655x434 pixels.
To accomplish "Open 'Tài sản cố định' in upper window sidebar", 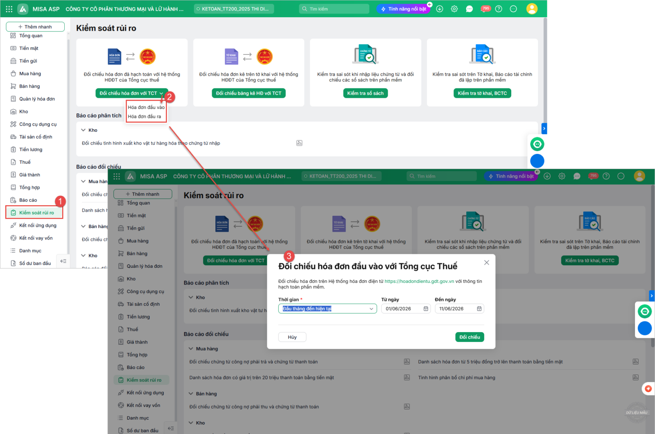I will [35, 137].
